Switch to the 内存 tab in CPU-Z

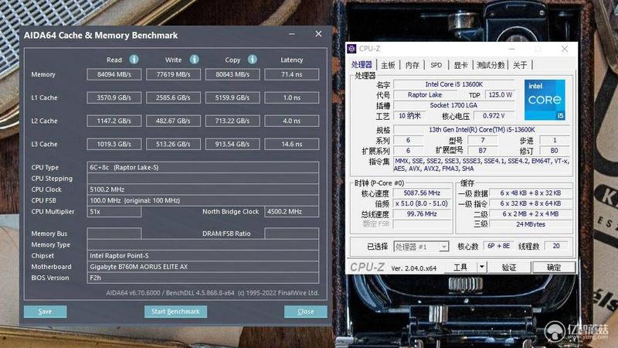tap(413, 65)
